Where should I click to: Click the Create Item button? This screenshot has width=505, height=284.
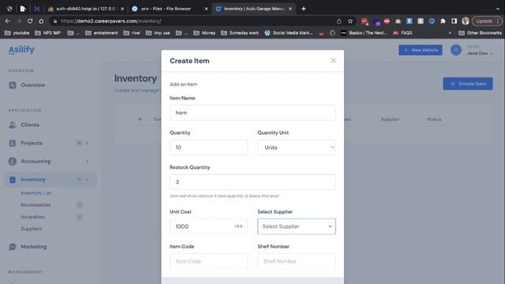point(468,84)
